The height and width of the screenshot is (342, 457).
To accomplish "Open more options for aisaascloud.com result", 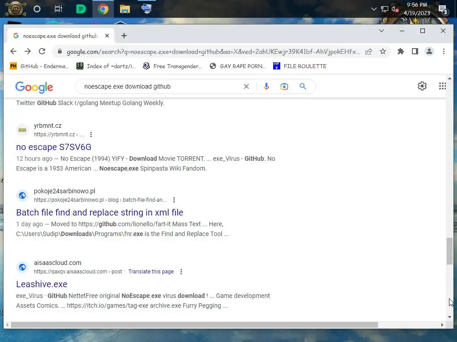I will pyautogui.click(x=181, y=272).
